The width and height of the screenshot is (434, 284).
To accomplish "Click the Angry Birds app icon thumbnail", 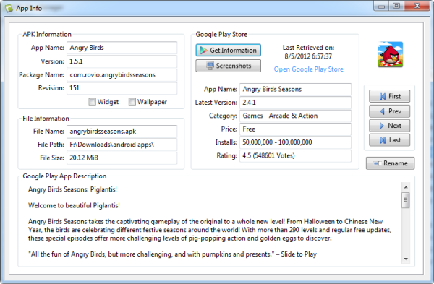I will click(391, 54).
